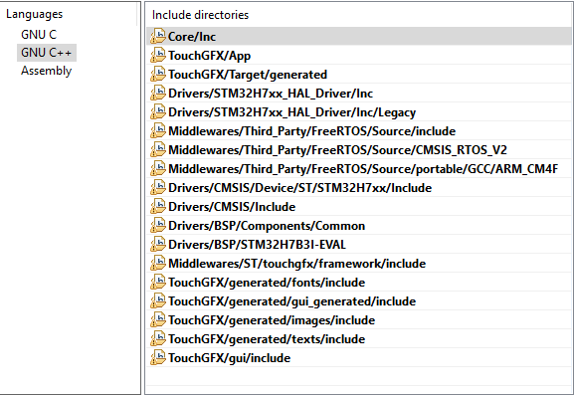Click the icon beside Drivers/STM32H7xx_HAL_Driver/Inc/Legacy
Viewport: 574px width, 395px height.
(158, 112)
